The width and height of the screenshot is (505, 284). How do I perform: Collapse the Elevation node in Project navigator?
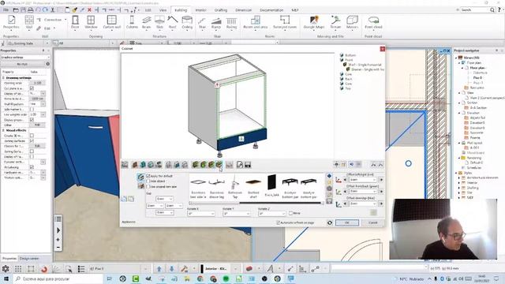[459, 113]
